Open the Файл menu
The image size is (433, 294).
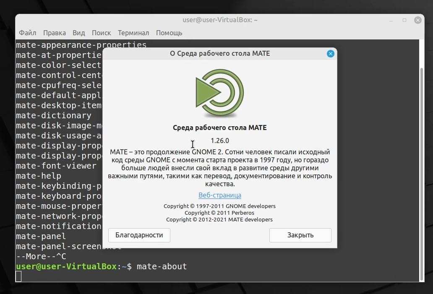[27, 33]
